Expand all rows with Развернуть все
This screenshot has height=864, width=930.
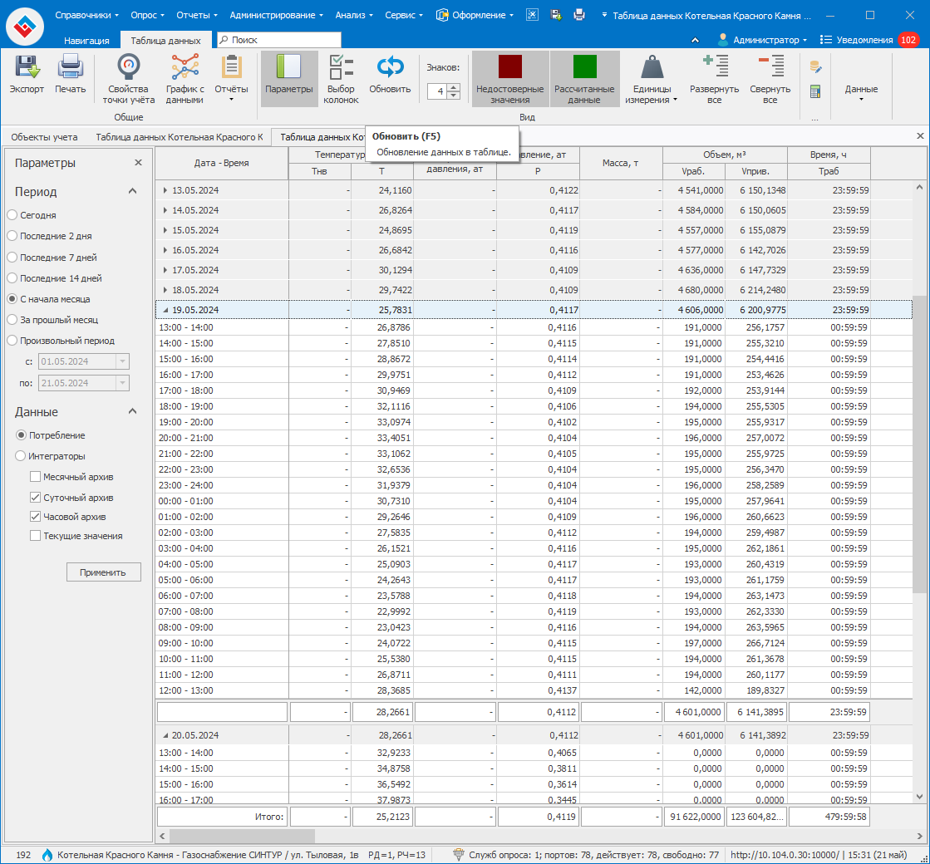tap(714, 78)
